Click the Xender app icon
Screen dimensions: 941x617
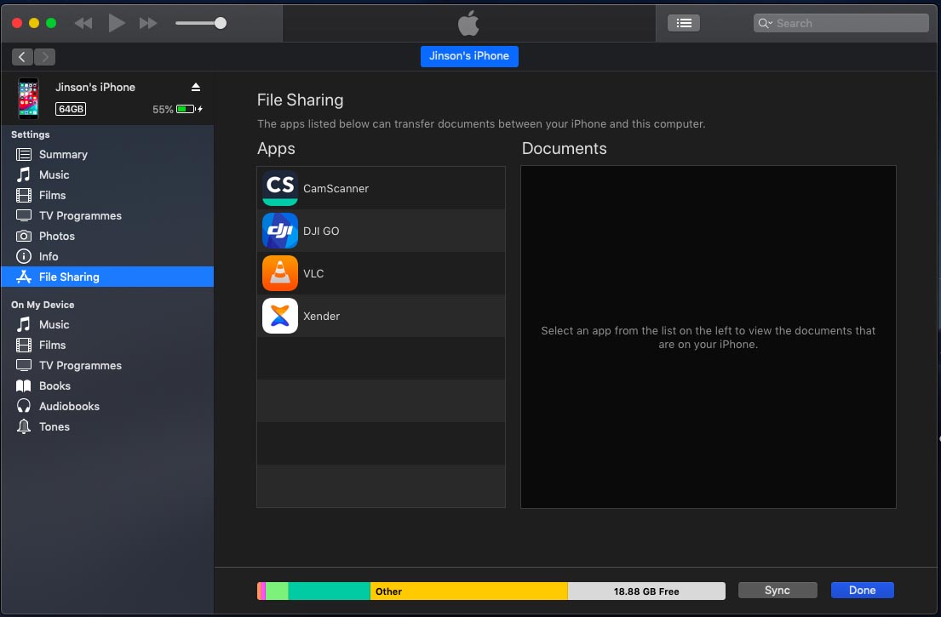click(x=279, y=316)
